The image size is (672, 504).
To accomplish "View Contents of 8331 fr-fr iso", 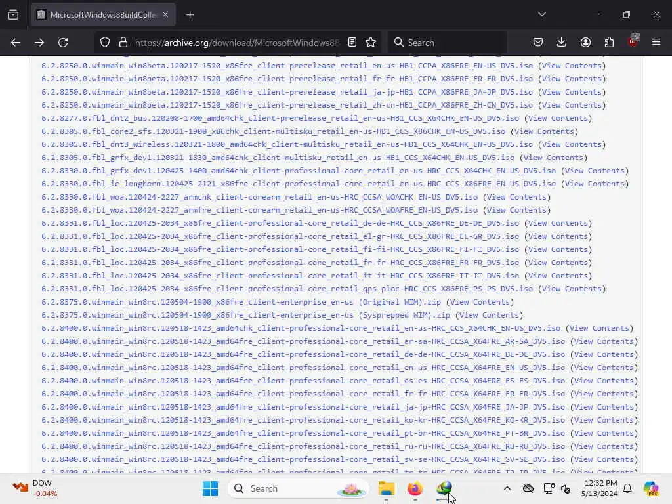I will coord(558,262).
